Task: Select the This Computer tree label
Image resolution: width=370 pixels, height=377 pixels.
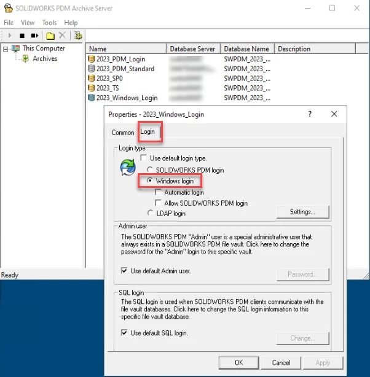Action: (x=44, y=49)
